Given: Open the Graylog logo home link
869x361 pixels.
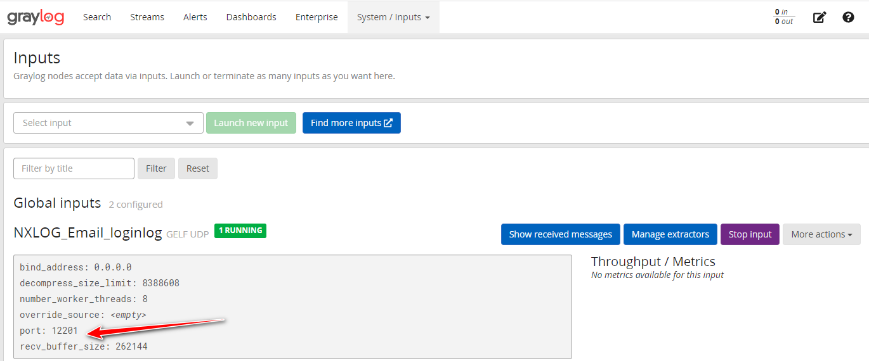Looking at the screenshot, I should pyautogui.click(x=36, y=17).
